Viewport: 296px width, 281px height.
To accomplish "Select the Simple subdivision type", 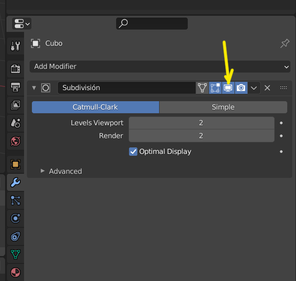I will (223, 107).
